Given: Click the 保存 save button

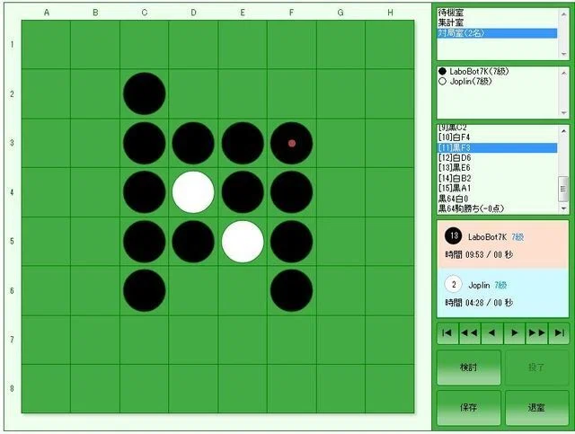Looking at the screenshot, I should (x=469, y=408).
